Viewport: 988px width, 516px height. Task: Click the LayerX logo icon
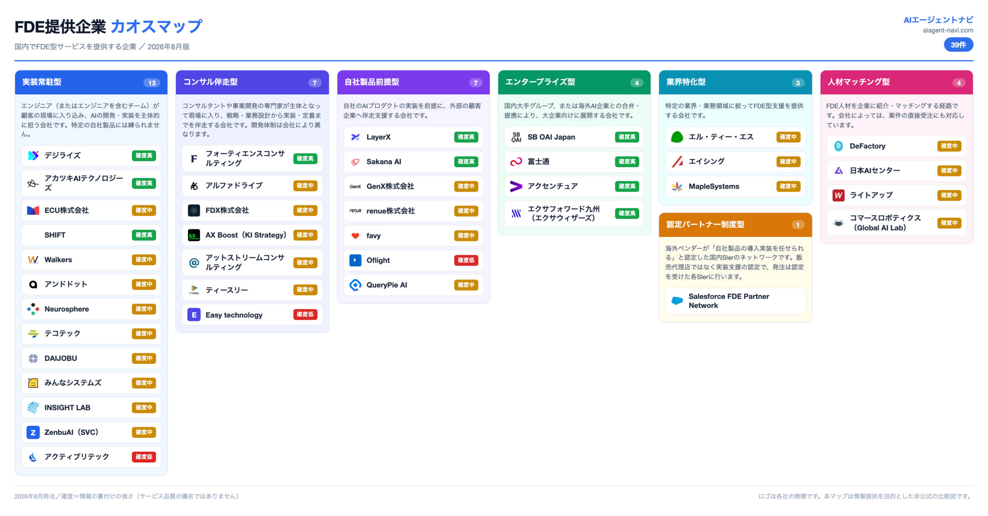355,137
